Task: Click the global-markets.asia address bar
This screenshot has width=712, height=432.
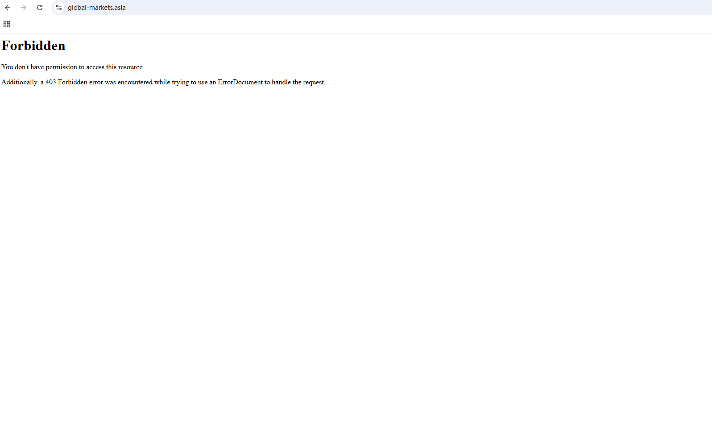Action: (x=381, y=8)
